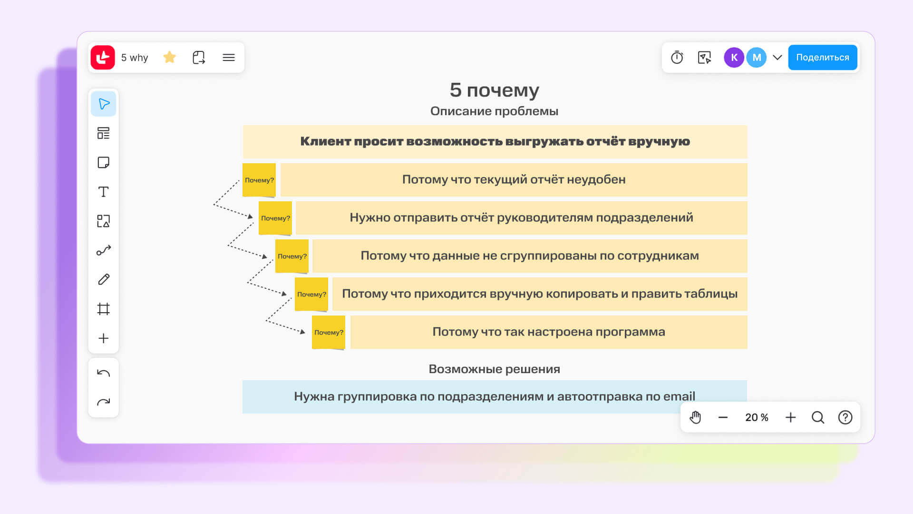This screenshot has width=913, height=514.
Task: Select Почему? sticker beside текущий отчёт неудобен
Action: tap(259, 180)
